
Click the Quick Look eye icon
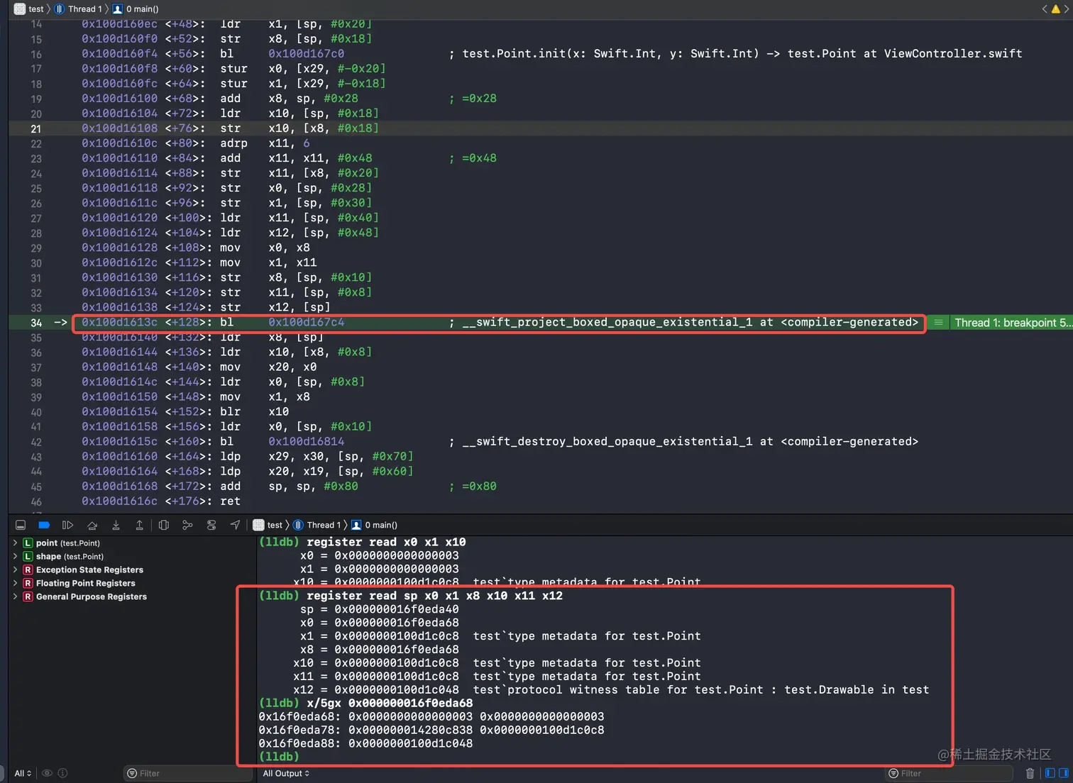click(47, 773)
